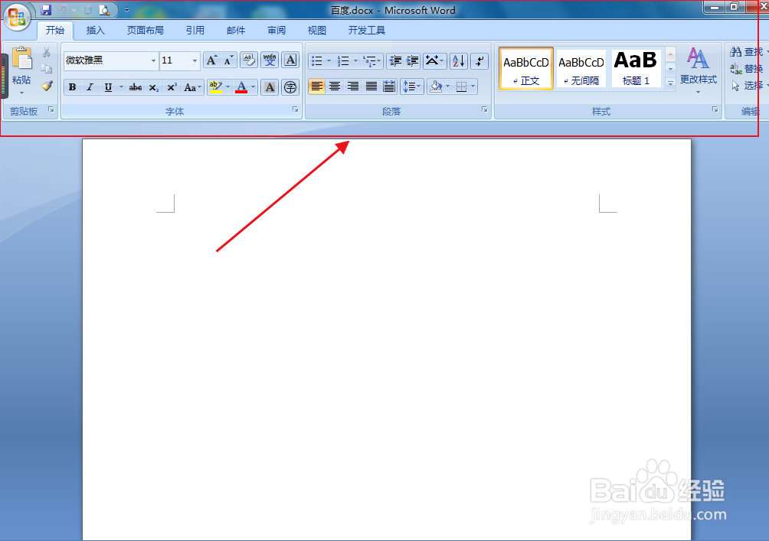Open 段落 dialog launcher
The width and height of the screenshot is (769, 541).
pyautogui.click(x=485, y=109)
